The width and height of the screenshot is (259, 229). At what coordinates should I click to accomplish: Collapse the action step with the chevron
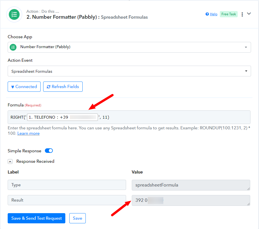coord(249,14)
